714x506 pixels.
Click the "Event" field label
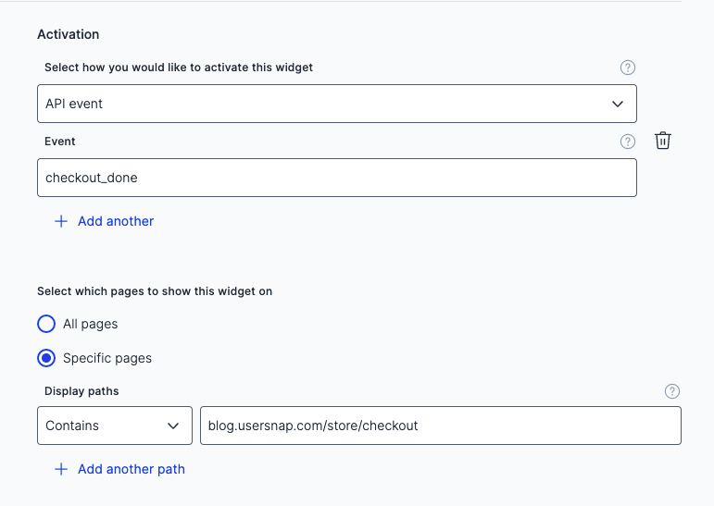click(x=60, y=142)
